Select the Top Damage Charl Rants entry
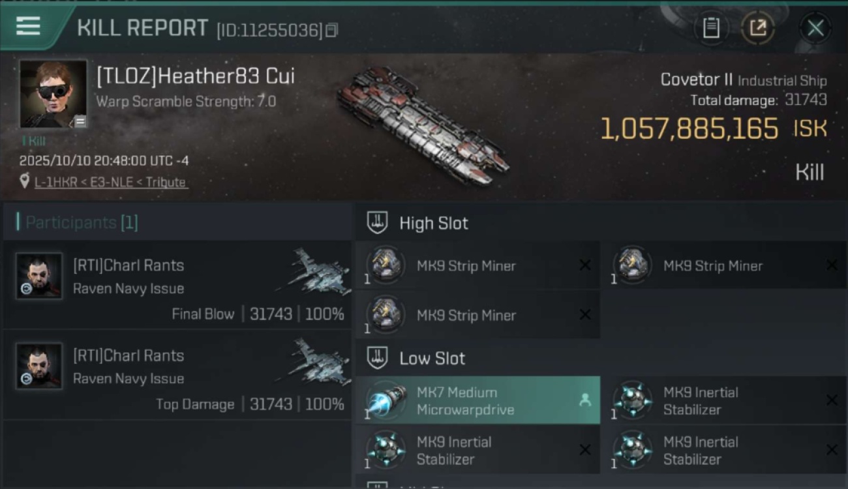The image size is (848, 489). [177, 378]
